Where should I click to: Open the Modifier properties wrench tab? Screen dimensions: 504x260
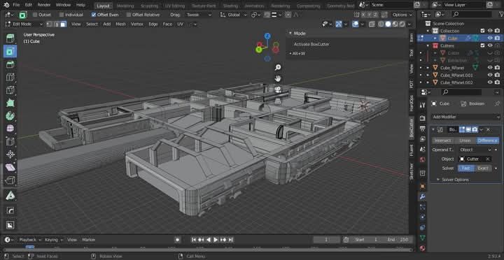point(422,196)
